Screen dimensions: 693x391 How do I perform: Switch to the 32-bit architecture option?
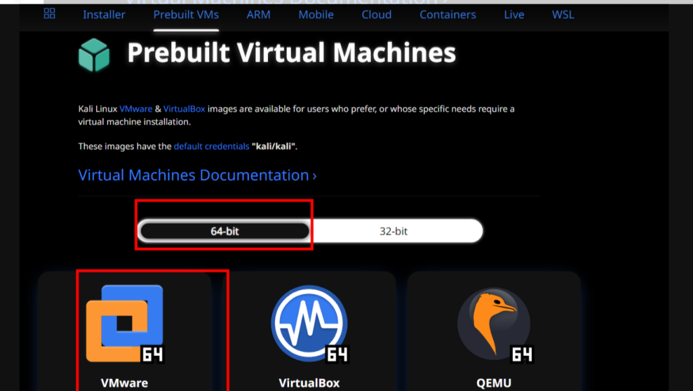393,231
